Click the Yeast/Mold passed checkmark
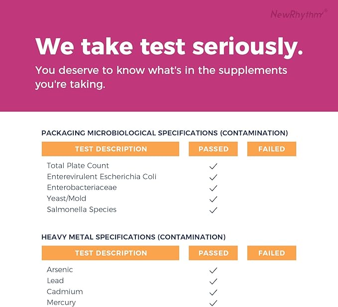 click(x=214, y=199)
